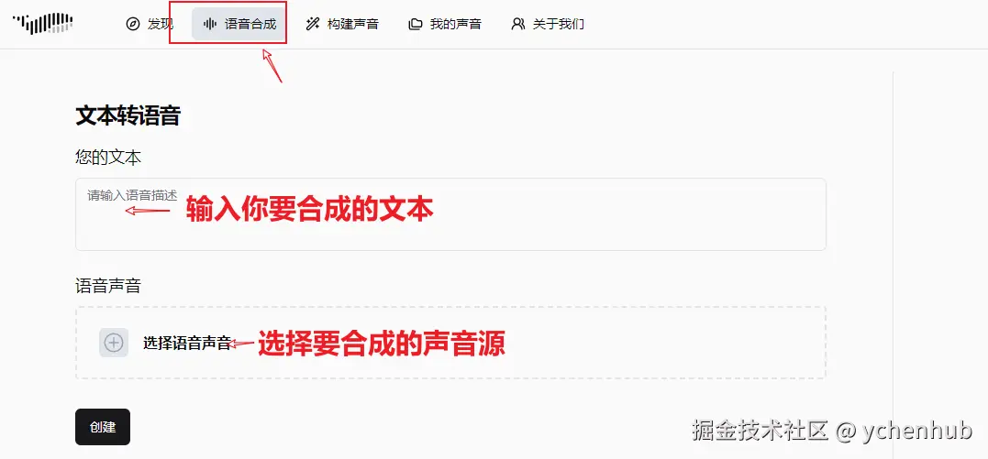
Task: Go to the 构建声音 page
Action: pos(342,25)
